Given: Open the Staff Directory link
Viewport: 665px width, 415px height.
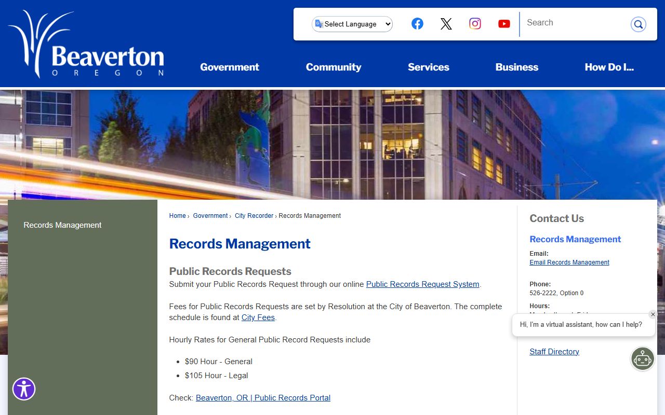Looking at the screenshot, I should (x=554, y=352).
